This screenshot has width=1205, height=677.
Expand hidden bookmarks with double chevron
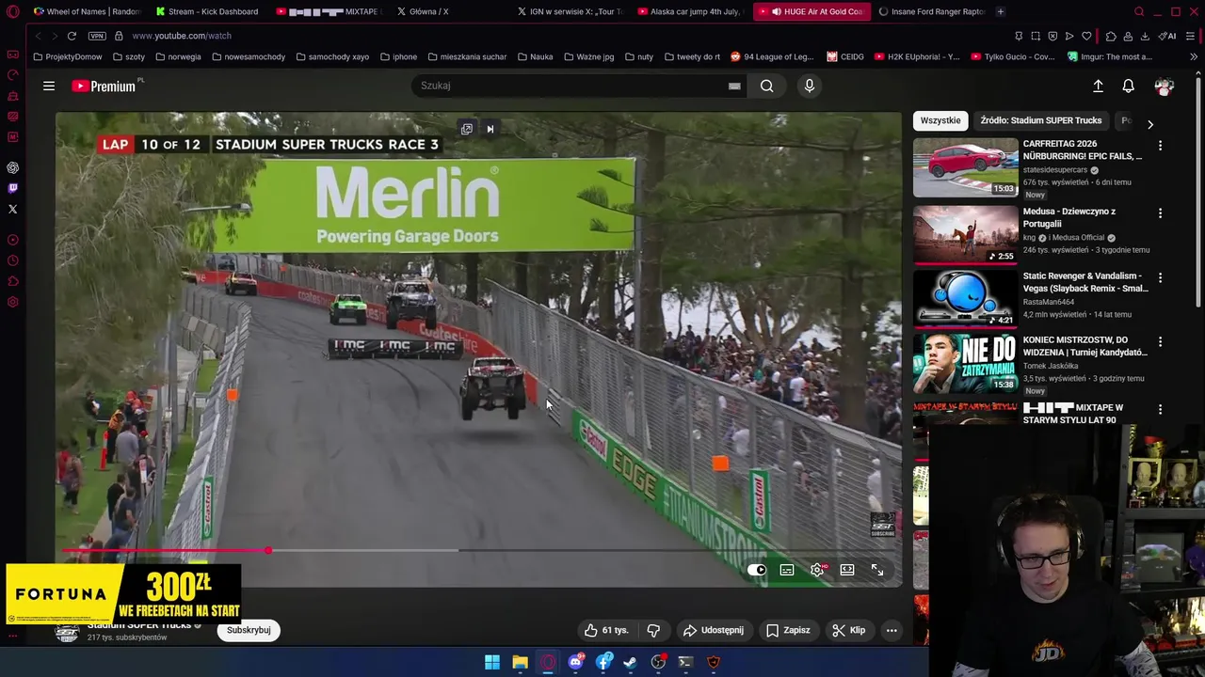(1193, 56)
